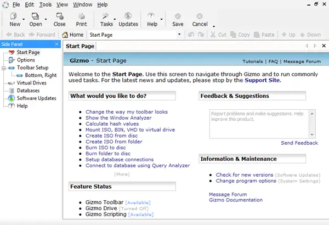This screenshot has height=225, width=329.
Task: Select the Bottom, Right toolbar entry
Action: click(41, 75)
